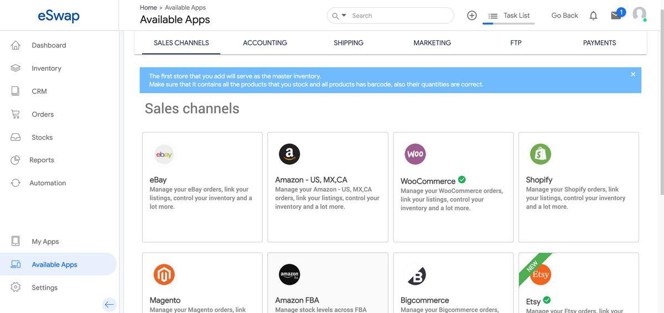
Task: Click the Settings gear icon
Action: tap(15, 288)
